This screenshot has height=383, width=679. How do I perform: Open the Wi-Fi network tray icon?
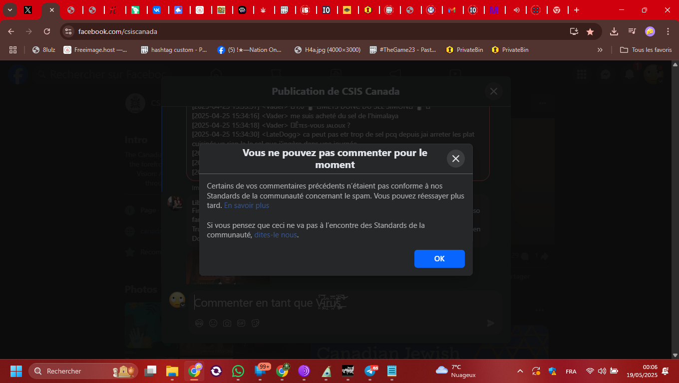(590, 371)
